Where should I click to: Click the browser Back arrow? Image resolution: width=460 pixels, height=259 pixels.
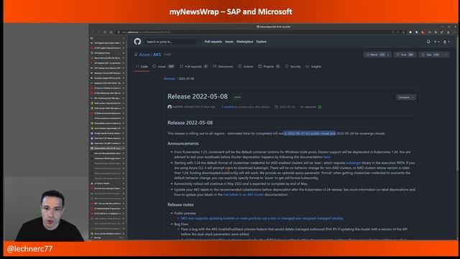click(x=93, y=32)
